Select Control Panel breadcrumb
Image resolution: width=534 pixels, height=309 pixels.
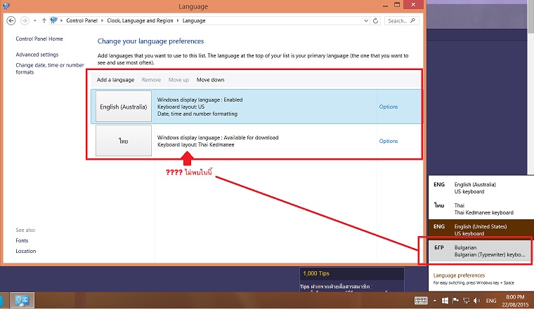(82, 20)
